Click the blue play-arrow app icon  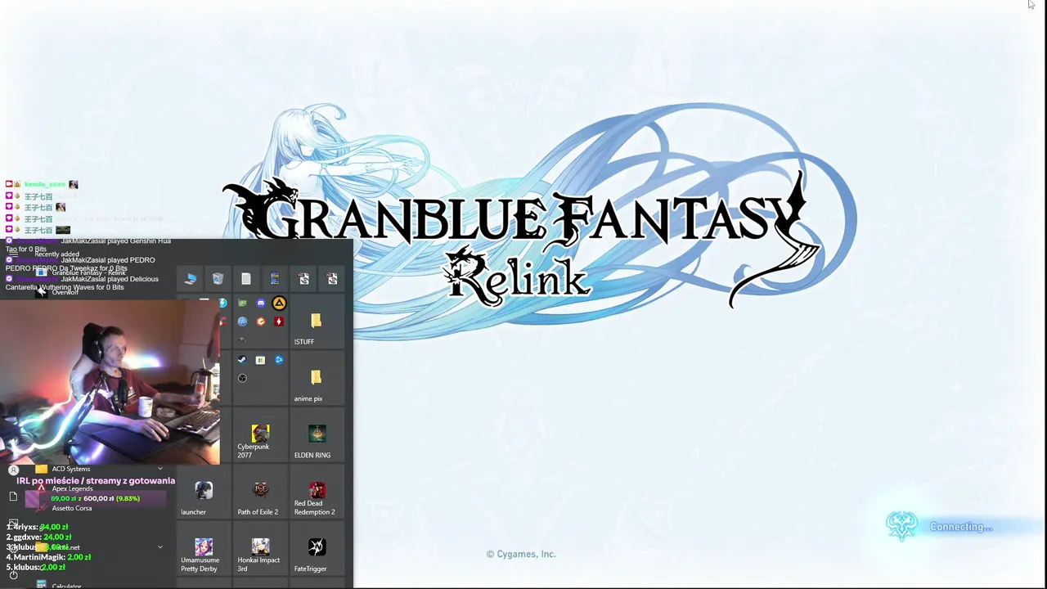[x=279, y=360]
